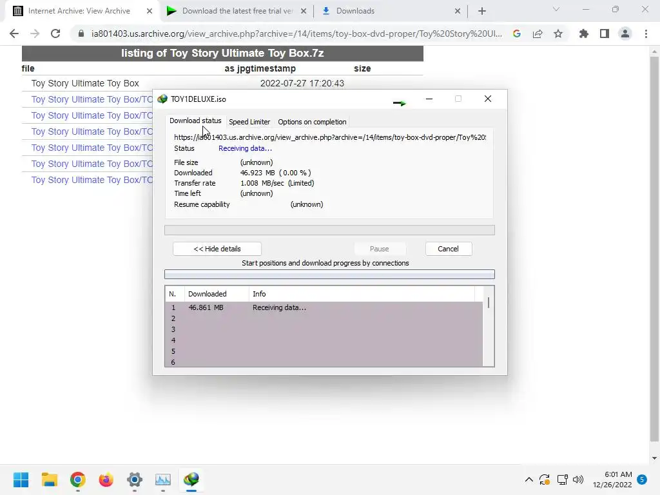The width and height of the screenshot is (660, 495).
Task: Open Settings gear from taskbar
Action: tap(135, 480)
